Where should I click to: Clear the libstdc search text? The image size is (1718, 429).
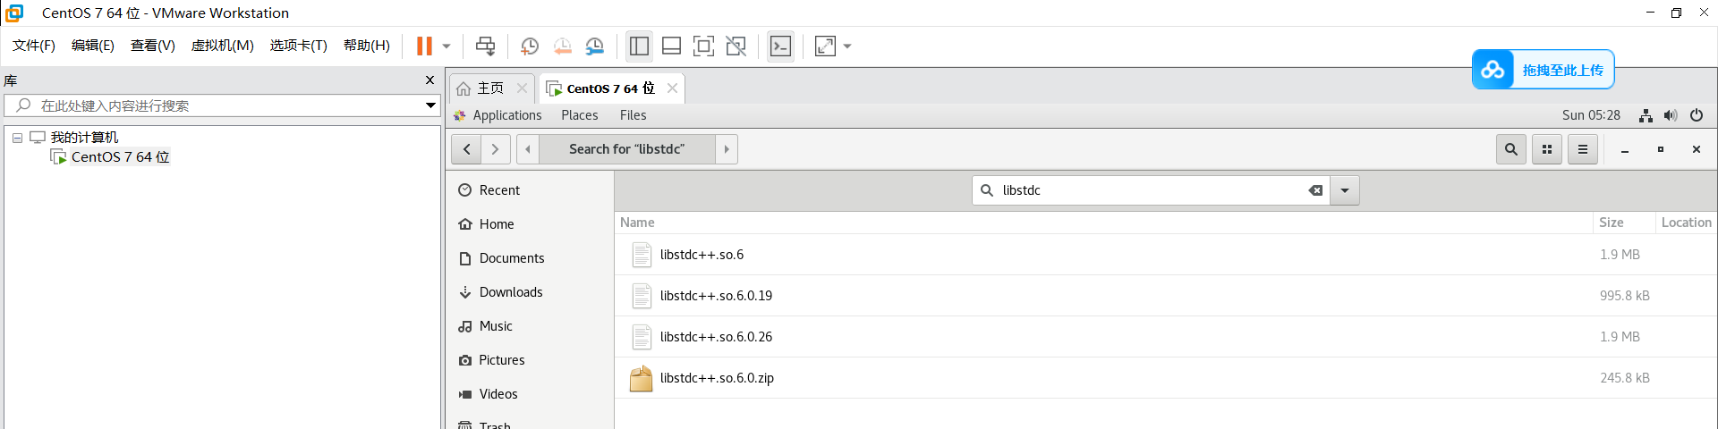1315,190
